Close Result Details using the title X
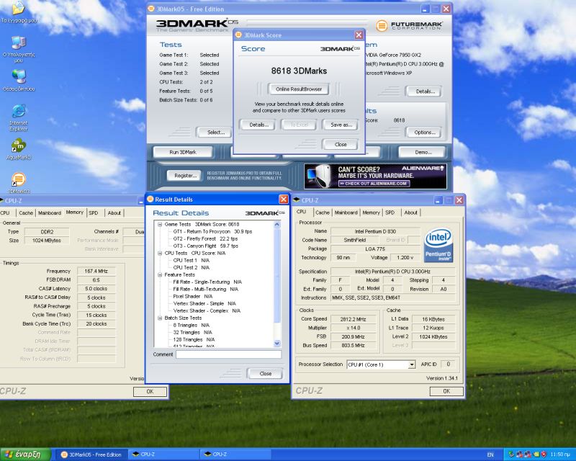The height and width of the screenshot is (461, 576). pos(284,200)
